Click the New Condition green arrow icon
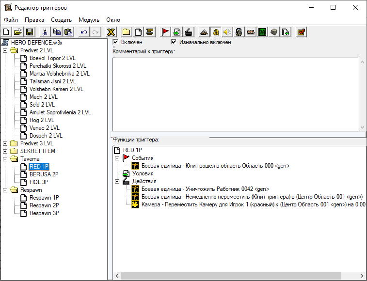The height and width of the screenshot is (281, 367). (x=177, y=32)
